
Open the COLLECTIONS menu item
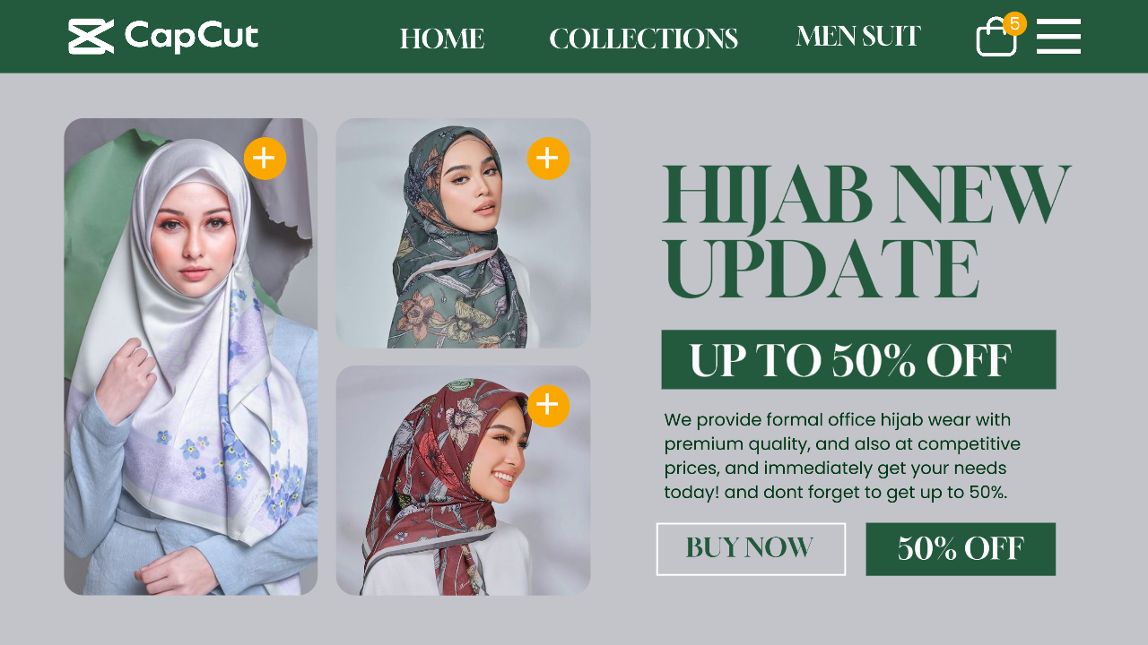(643, 39)
